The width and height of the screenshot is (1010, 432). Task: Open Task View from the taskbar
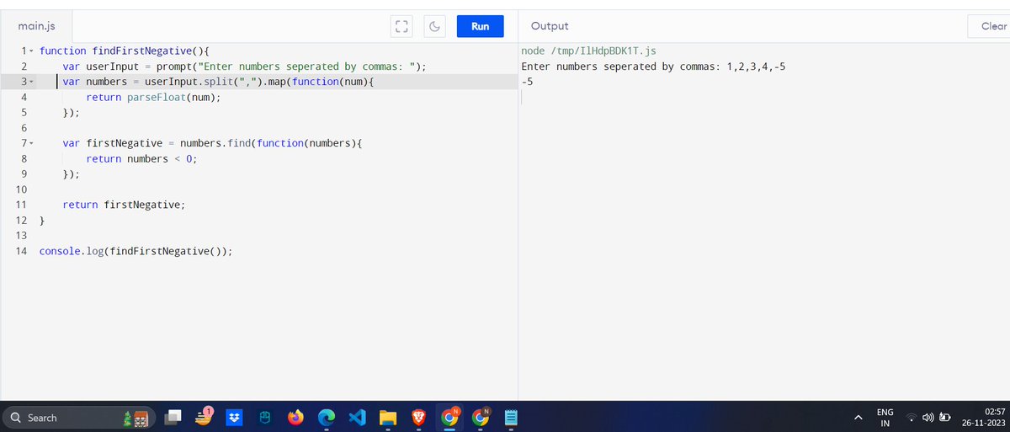point(174,417)
